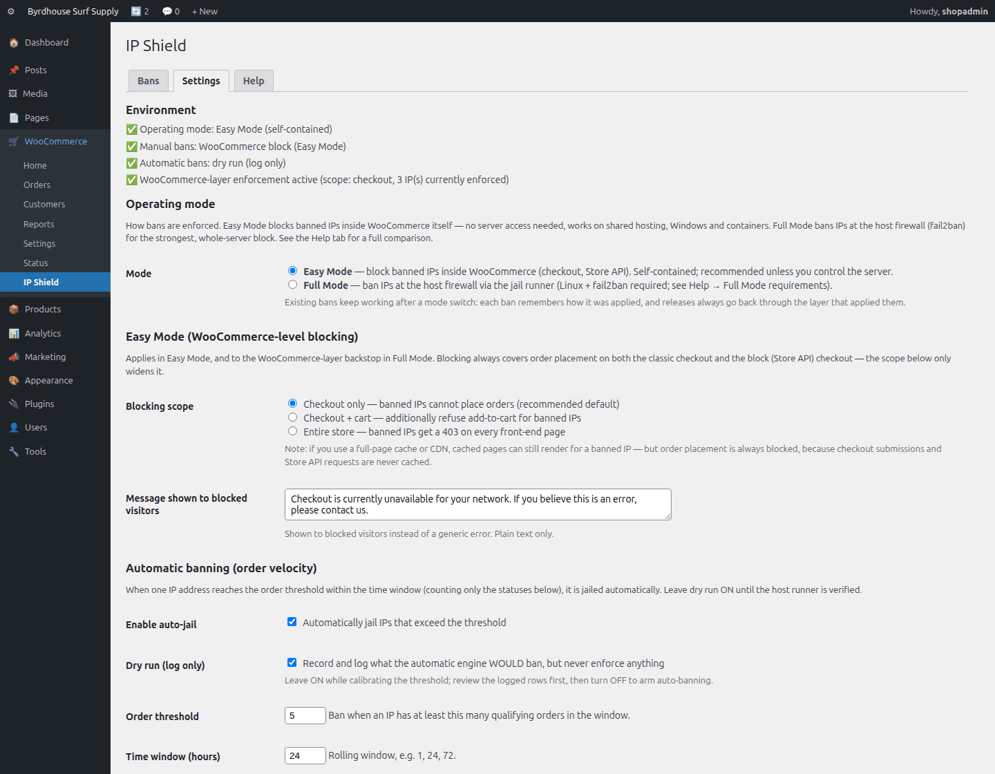
Task: Open the Posts menu label
Action: 36,70
